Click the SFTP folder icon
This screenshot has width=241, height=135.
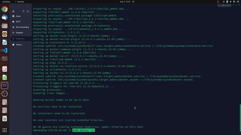[x=14, y=22]
